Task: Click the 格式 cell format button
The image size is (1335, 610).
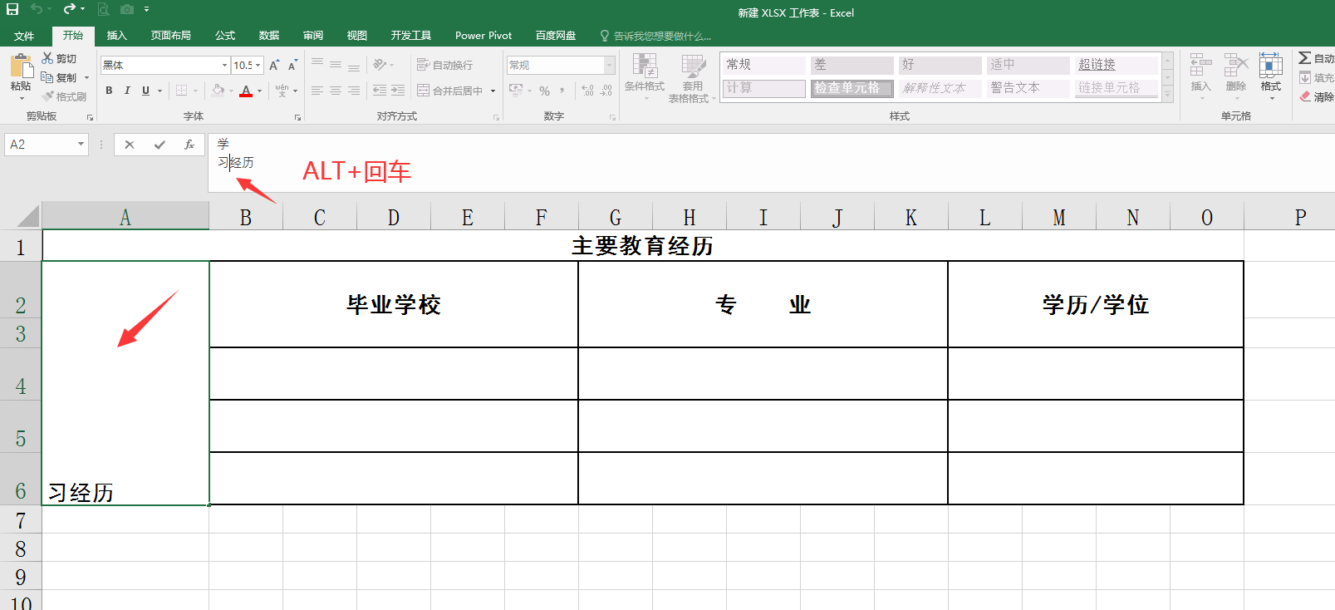Action: coord(1271,76)
